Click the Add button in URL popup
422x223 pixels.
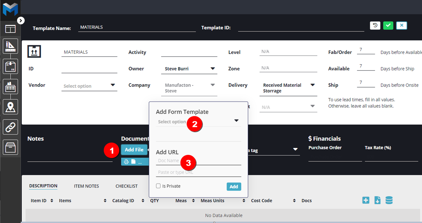pyautogui.click(x=234, y=187)
